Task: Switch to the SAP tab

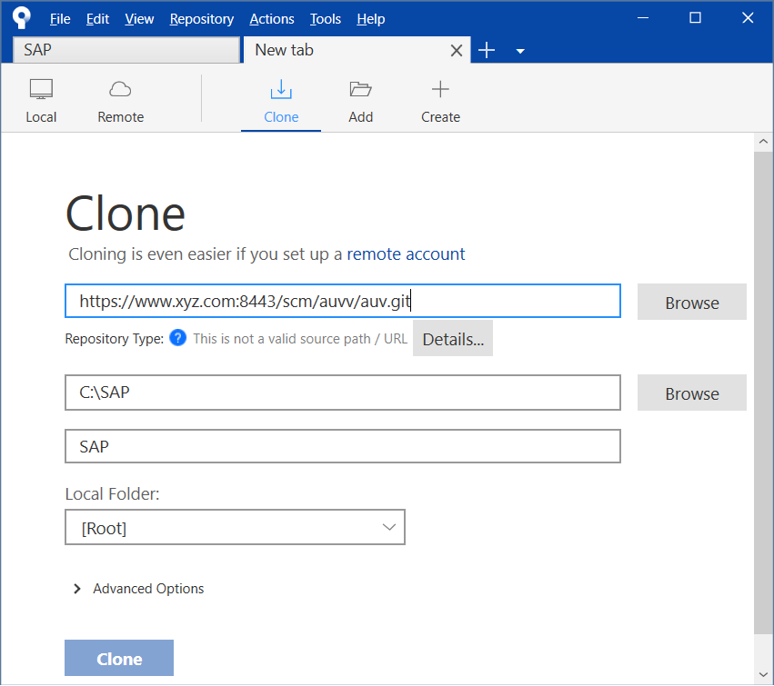Action: pos(126,50)
